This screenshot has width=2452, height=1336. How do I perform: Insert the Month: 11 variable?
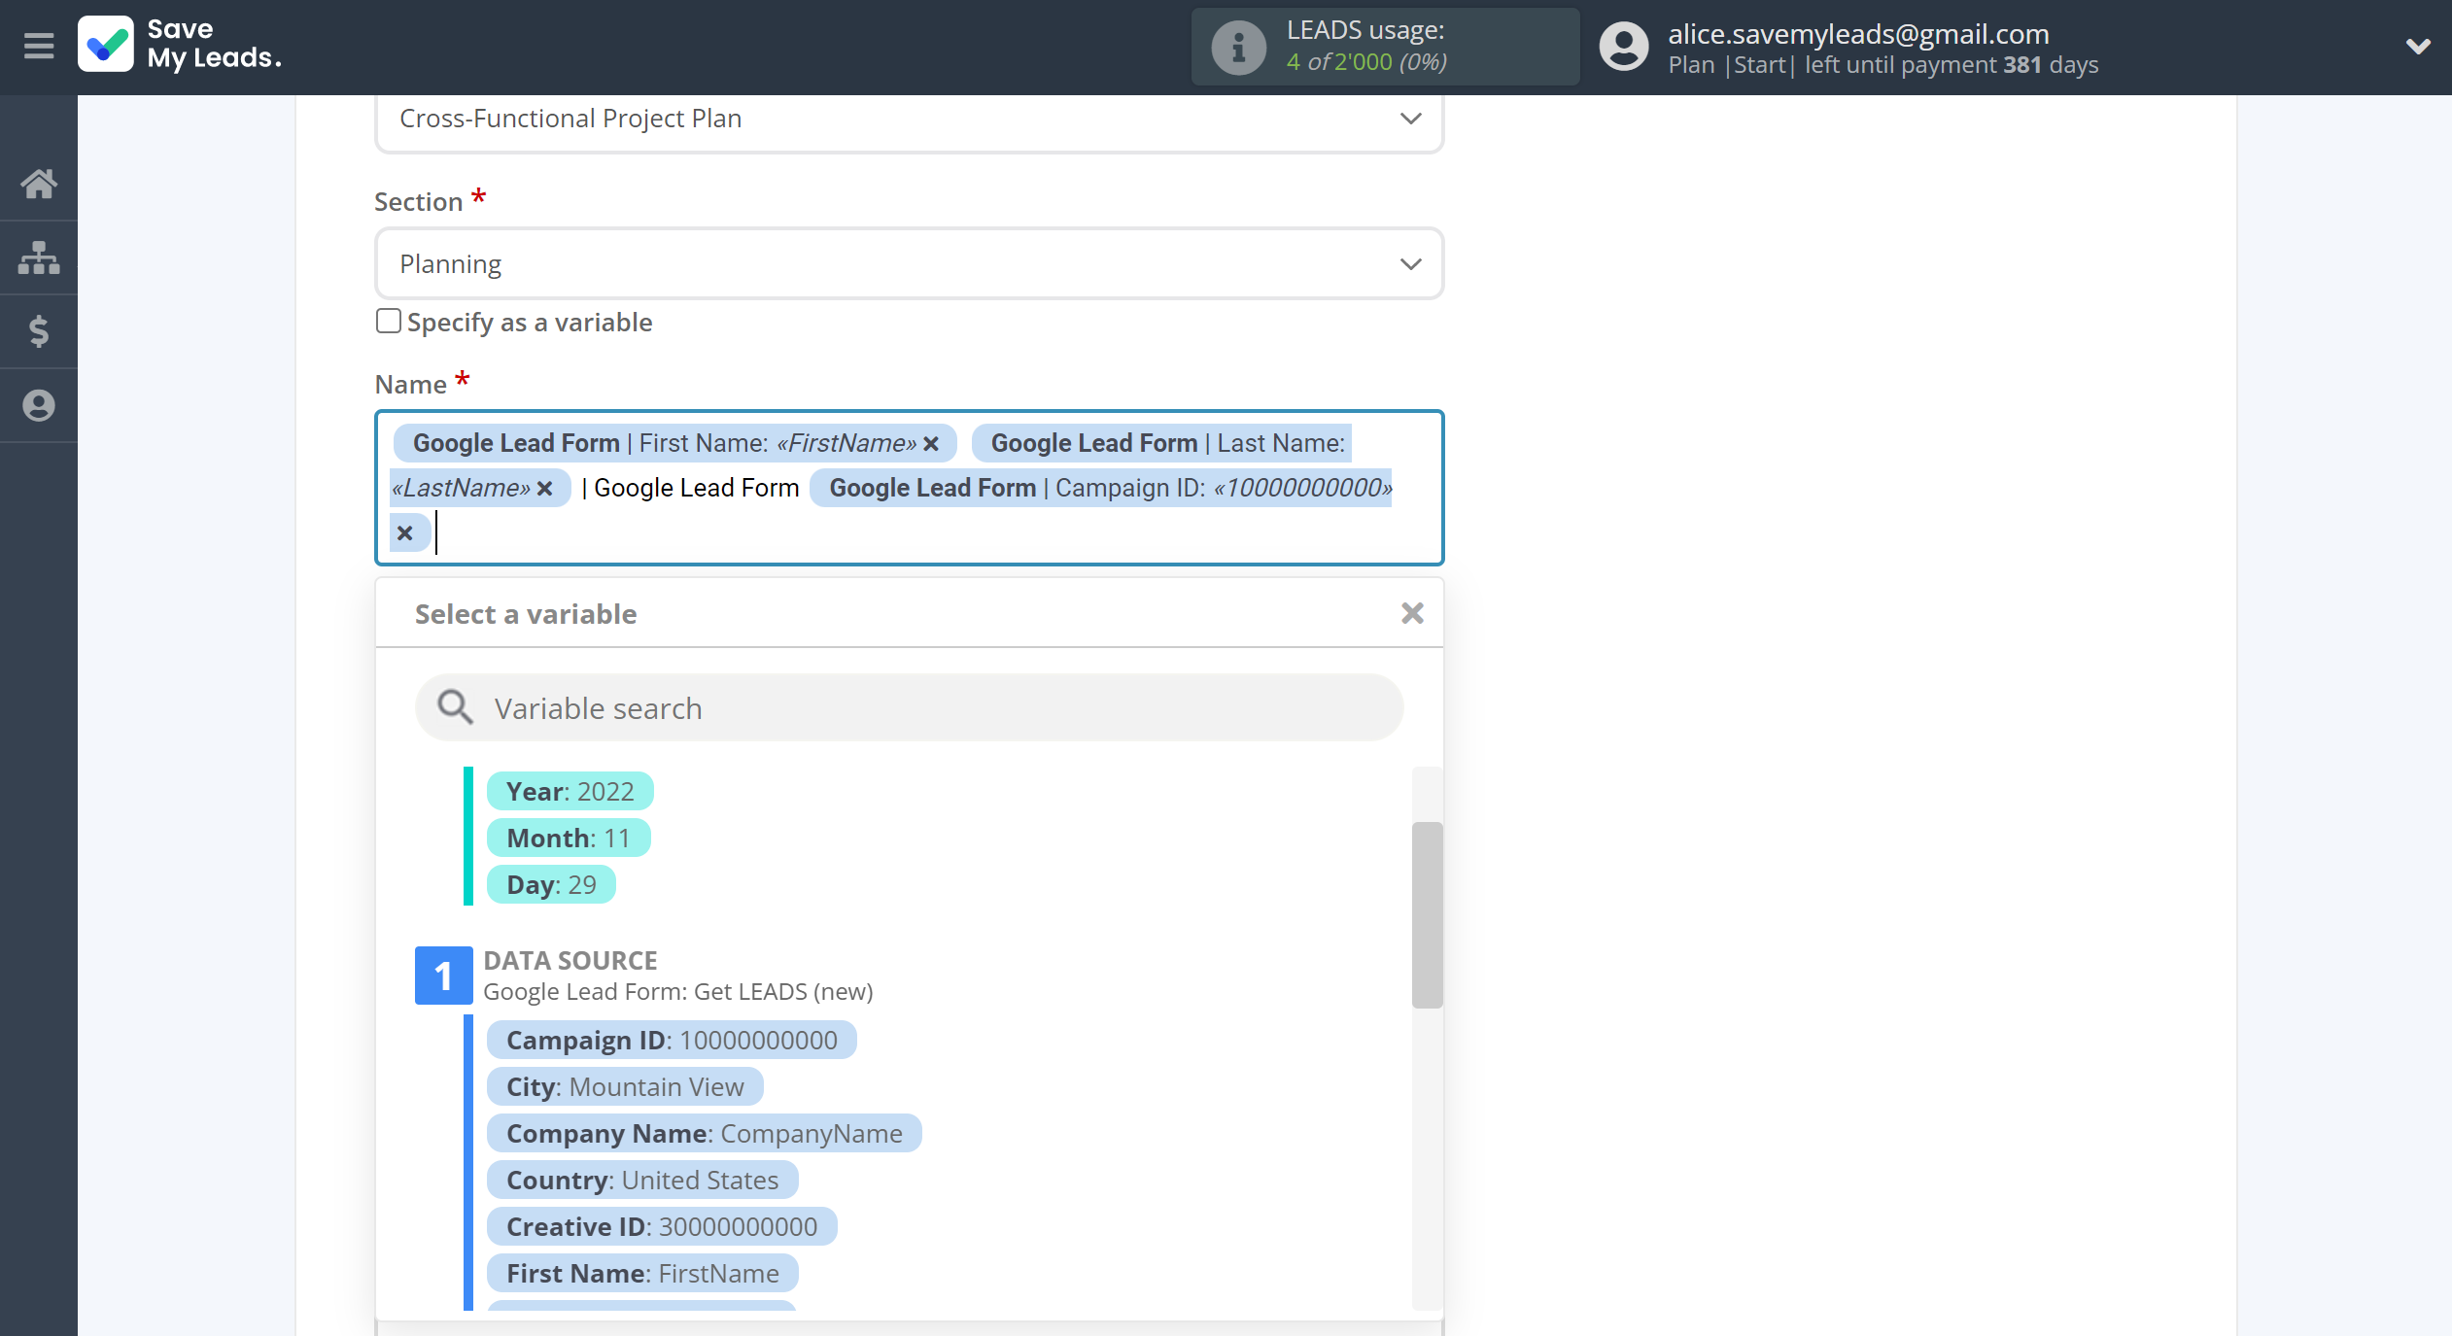coord(569,839)
